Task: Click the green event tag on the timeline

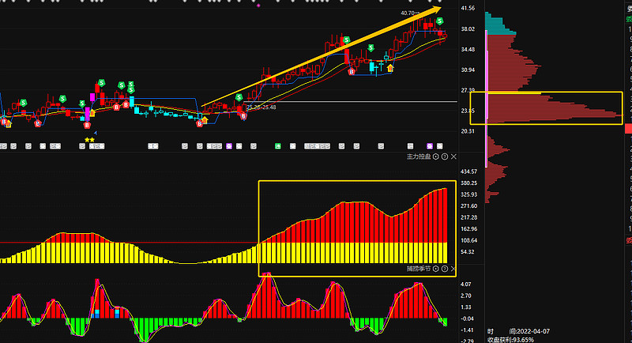Action: coord(277,146)
